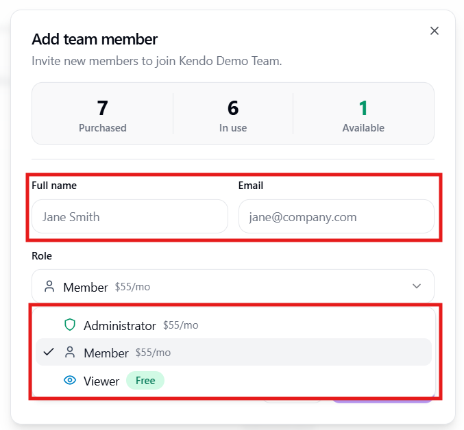Click the checkmark next to Member option
The height and width of the screenshot is (430, 464).
pyautogui.click(x=49, y=353)
